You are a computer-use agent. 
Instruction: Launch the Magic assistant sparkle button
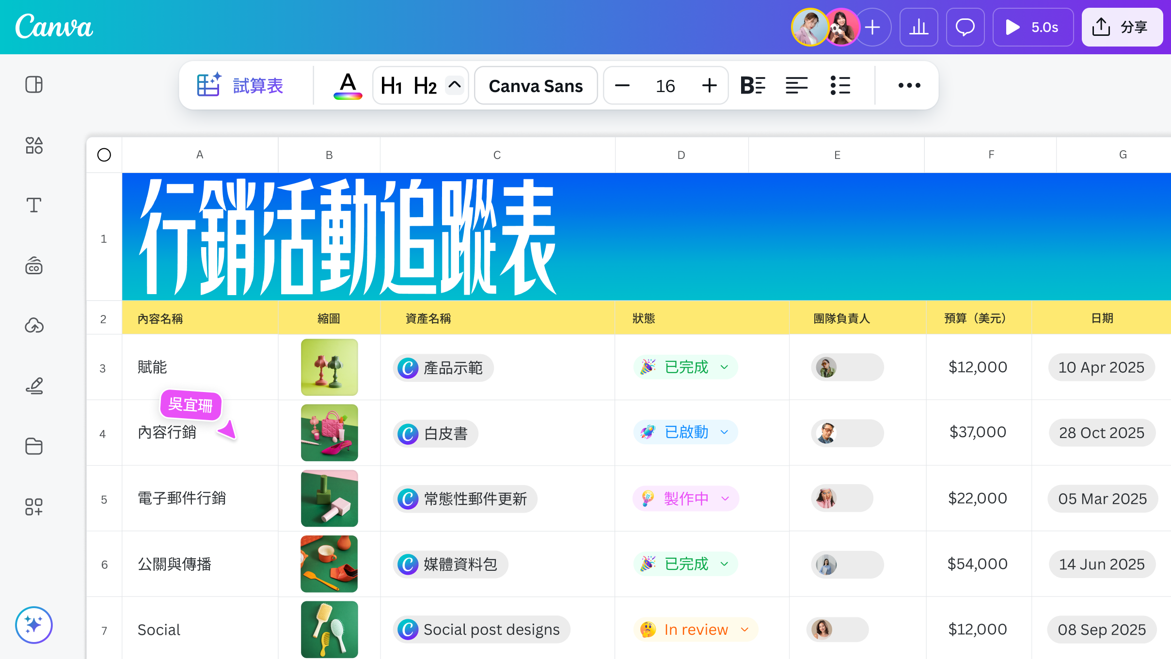click(x=34, y=625)
